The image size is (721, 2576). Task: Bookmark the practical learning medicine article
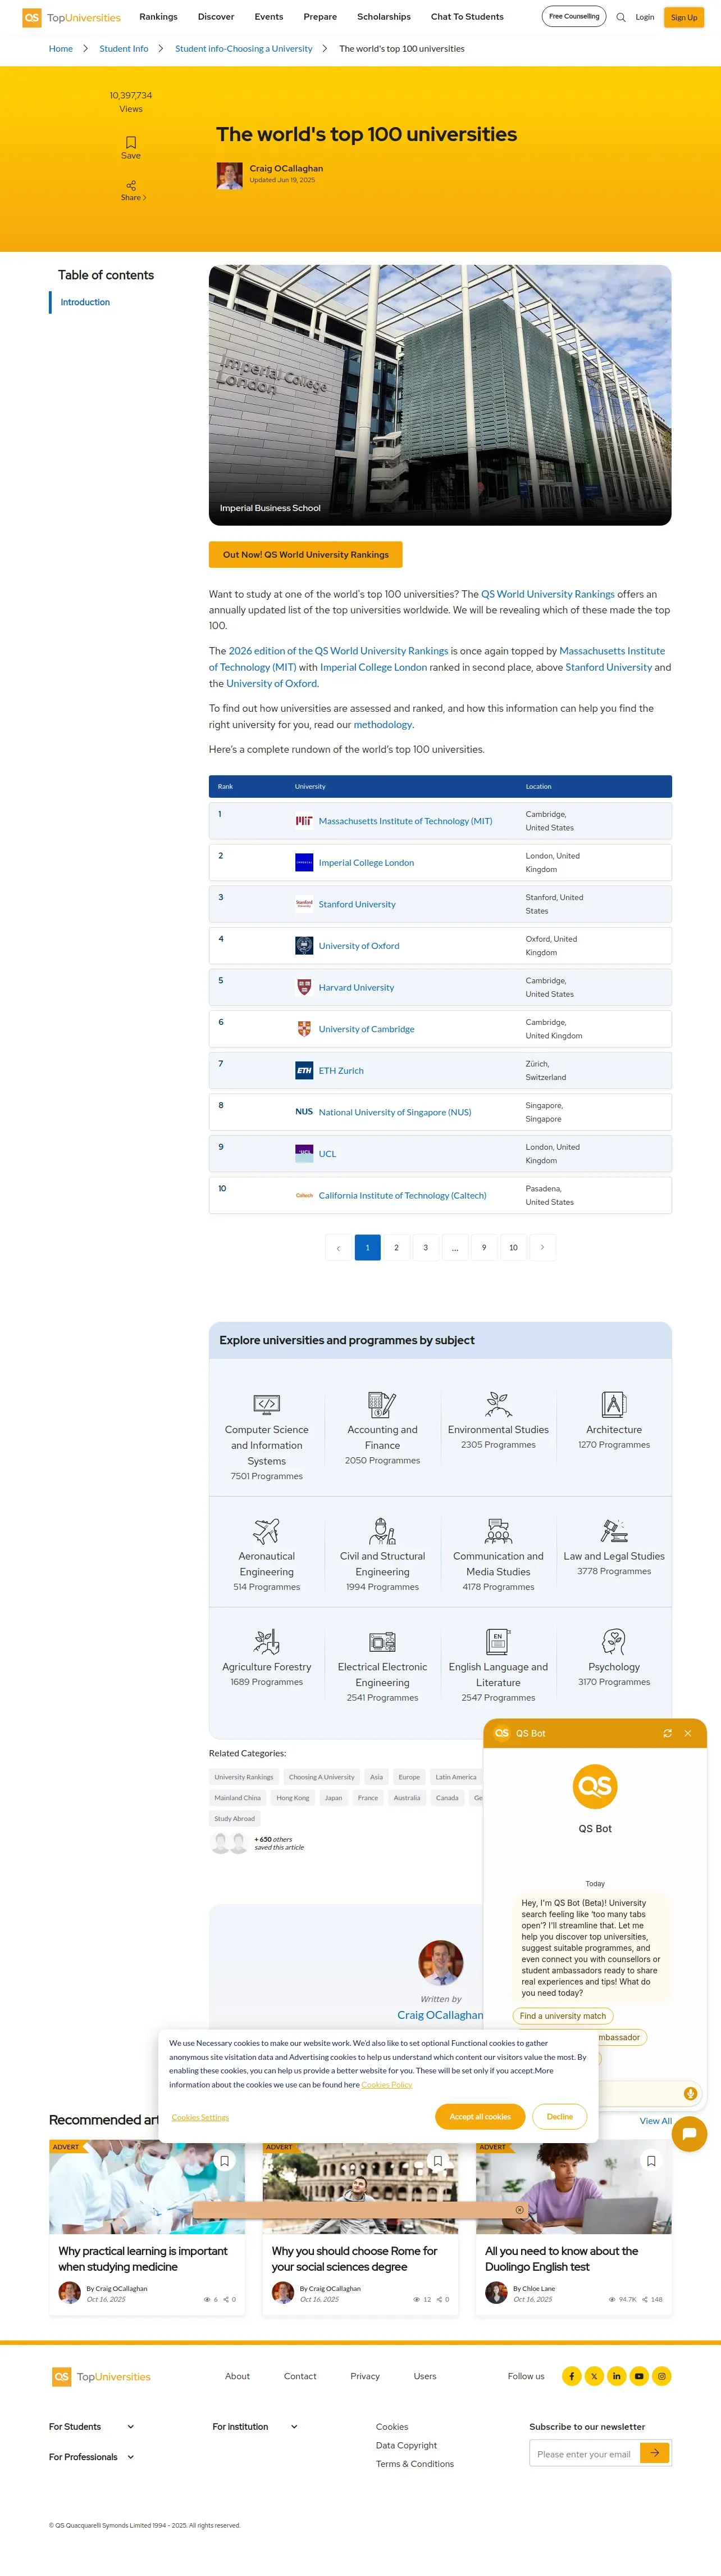(225, 2161)
